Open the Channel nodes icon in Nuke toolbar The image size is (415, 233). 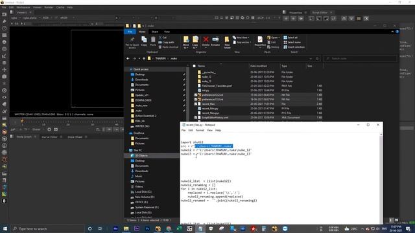[5, 35]
